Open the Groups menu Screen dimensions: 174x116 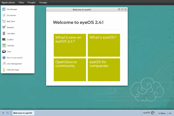pyautogui.click(x=43, y=3)
